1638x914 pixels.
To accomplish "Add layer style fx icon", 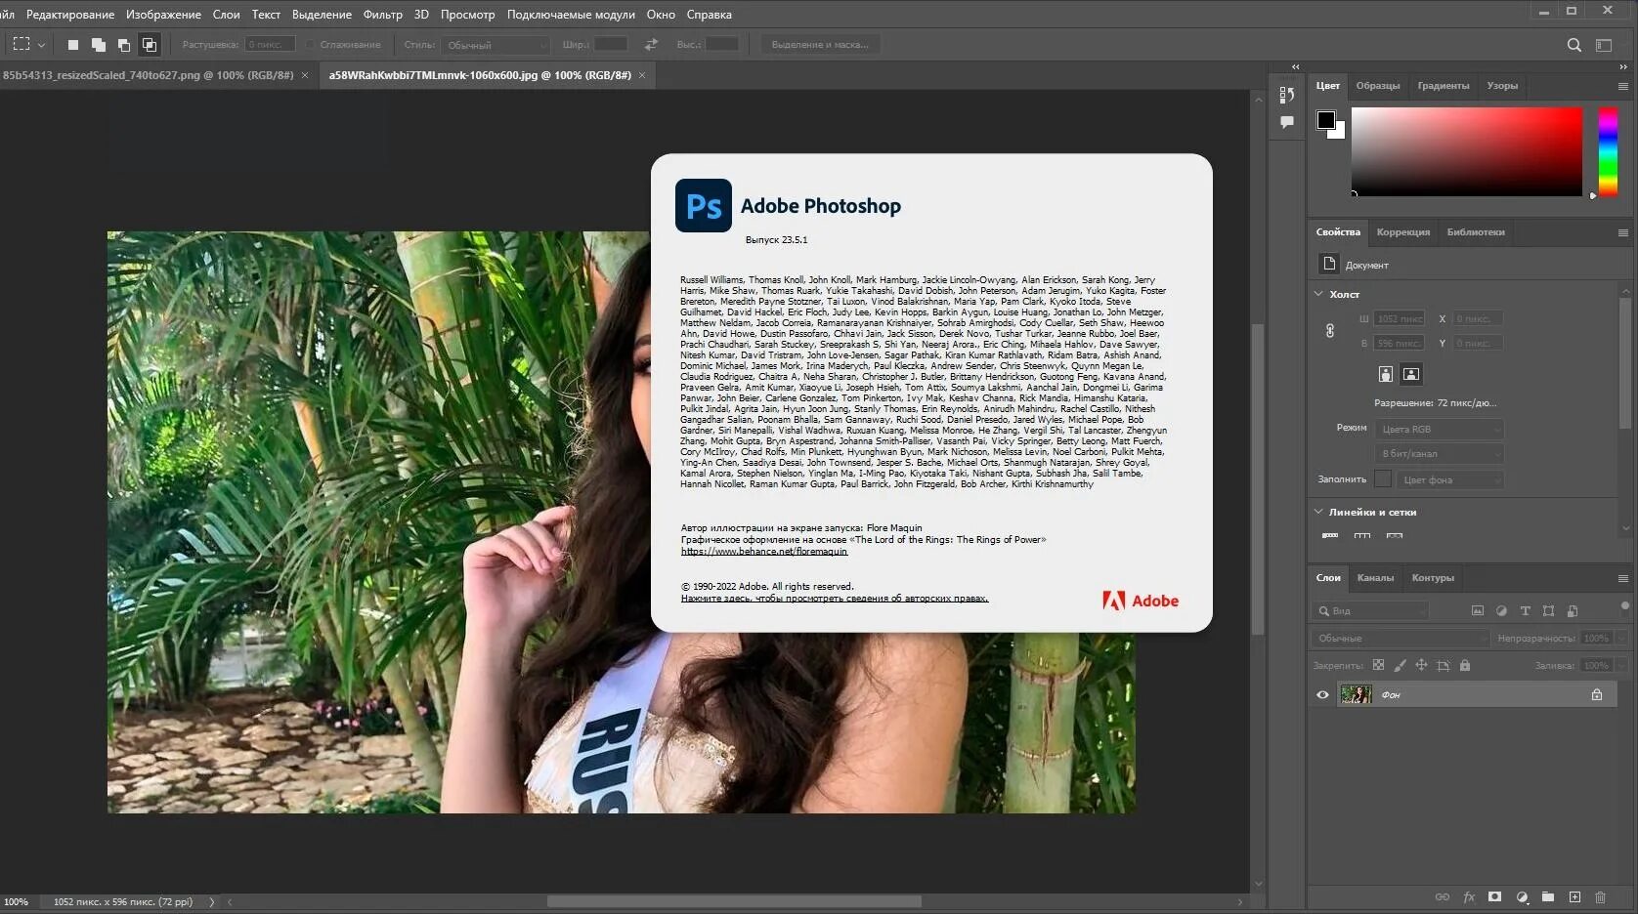I will point(1468,896).
